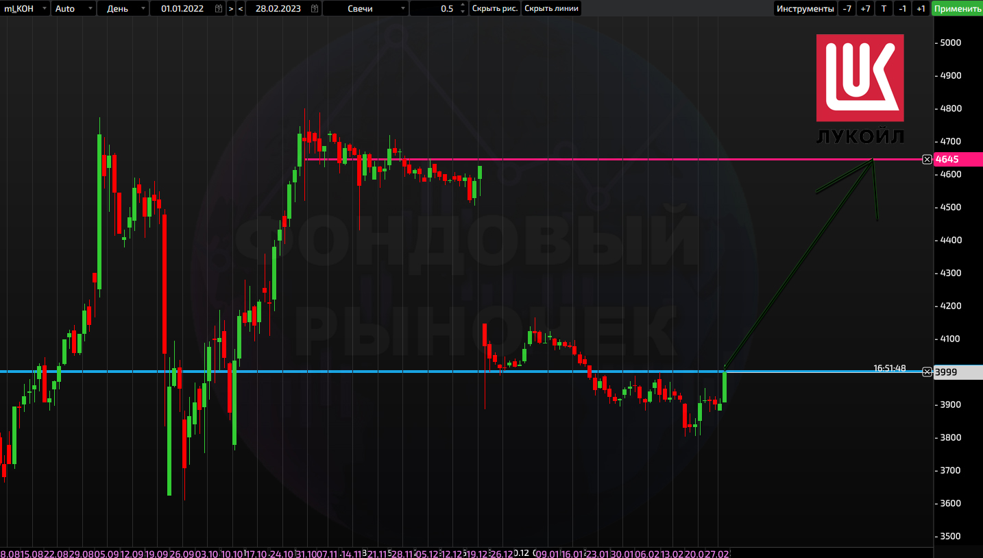Click the 09.01 date label on time axis

click(549, 553)
